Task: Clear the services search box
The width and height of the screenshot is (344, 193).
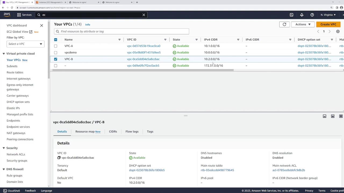Action: point(144,15)
